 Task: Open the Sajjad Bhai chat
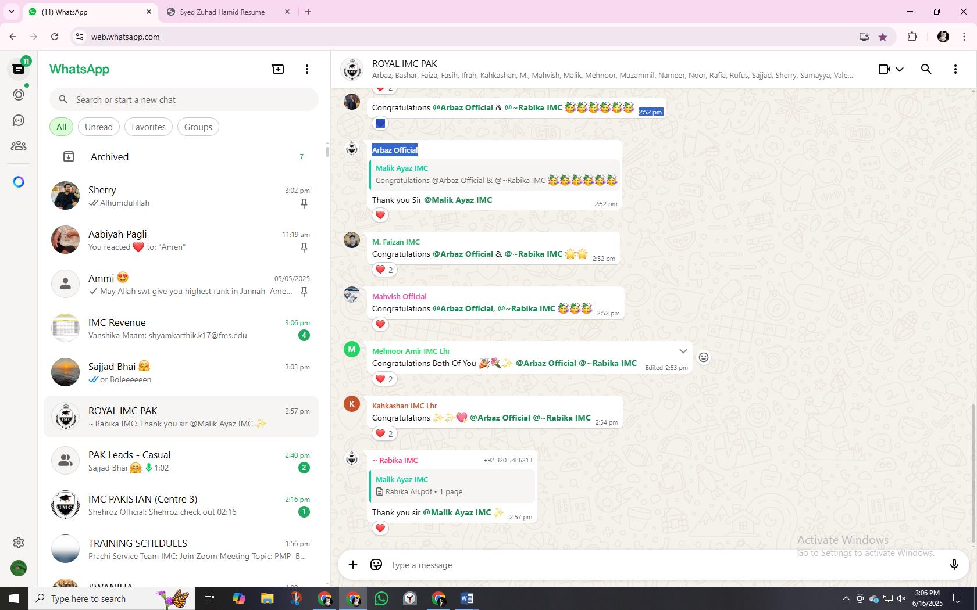click(x=181, y=372)
